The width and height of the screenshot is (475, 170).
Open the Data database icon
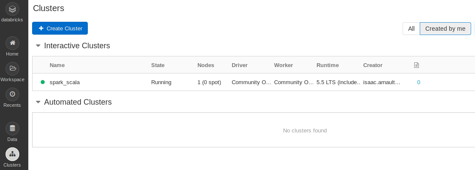point(12,129)
